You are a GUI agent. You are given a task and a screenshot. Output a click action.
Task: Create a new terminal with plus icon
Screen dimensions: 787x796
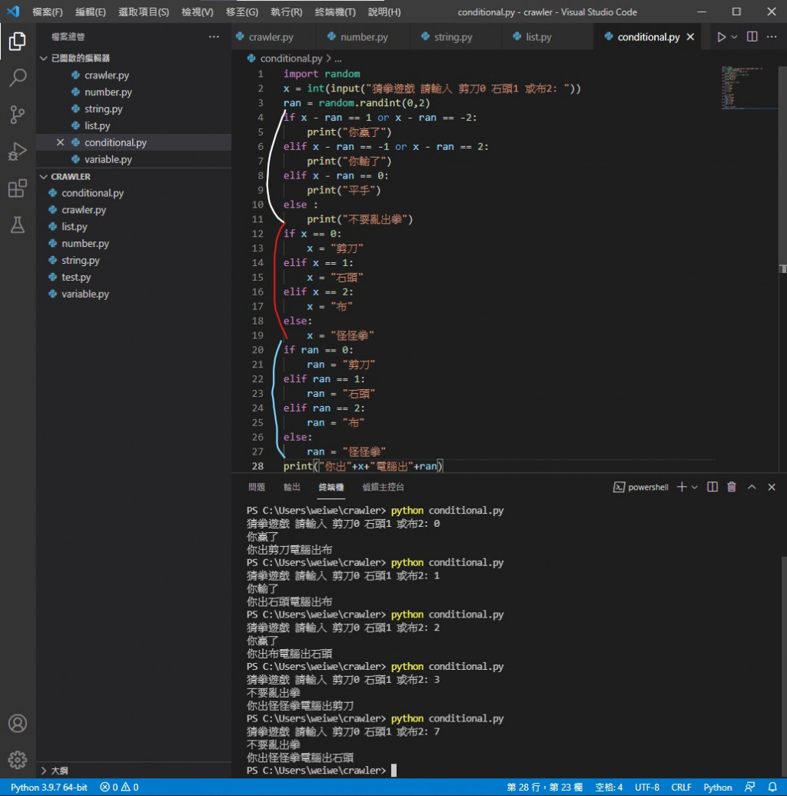[x=682, y=487]
